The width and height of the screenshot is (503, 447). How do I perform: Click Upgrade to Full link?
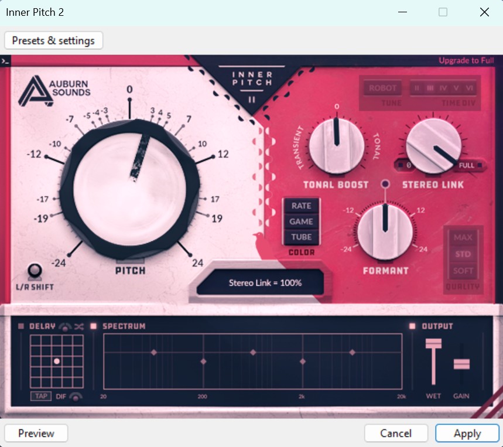click(x=466, y=61)
